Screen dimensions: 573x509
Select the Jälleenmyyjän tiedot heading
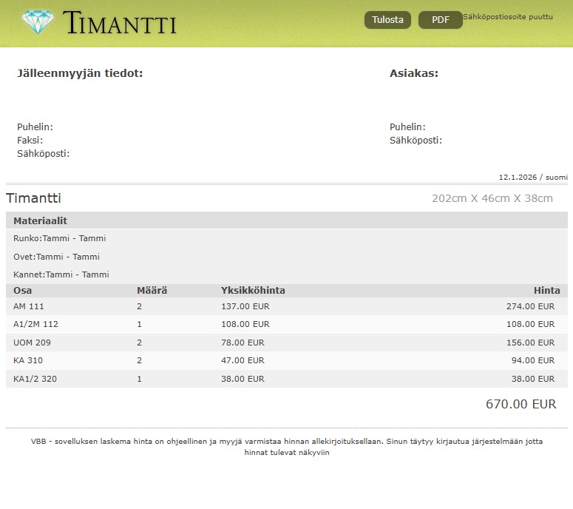click(x=80, y=73)
